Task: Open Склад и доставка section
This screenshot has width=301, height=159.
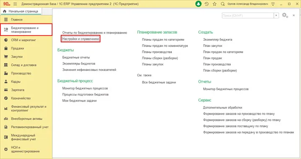Action: pos(26,65)
